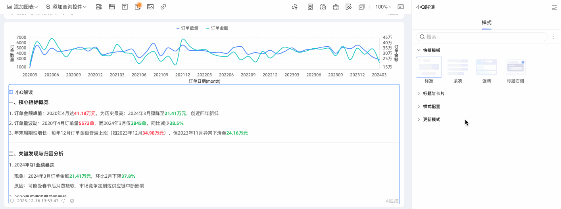Viewport: 561px width, 209px height.
Task: Click the 7000 left axis label
Action: click(21, 38)
